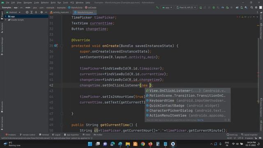The height and width of the screenshot is (148, 263).
Task: Open the Pixel XL API 25 device dropdown
Action: (x=186, y=7)
